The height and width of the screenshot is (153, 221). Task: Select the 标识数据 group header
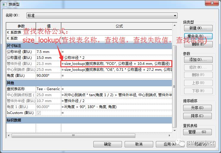89,120
